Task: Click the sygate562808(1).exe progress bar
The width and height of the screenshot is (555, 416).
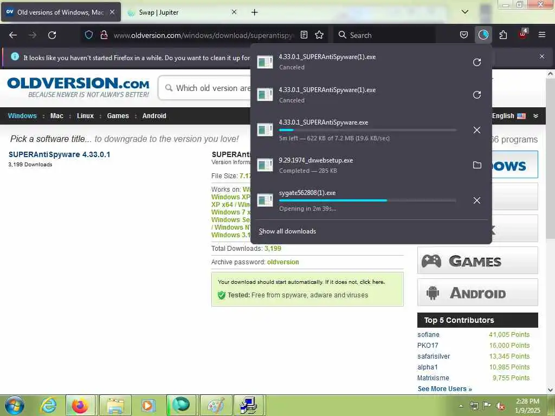Action: [367, 200]
